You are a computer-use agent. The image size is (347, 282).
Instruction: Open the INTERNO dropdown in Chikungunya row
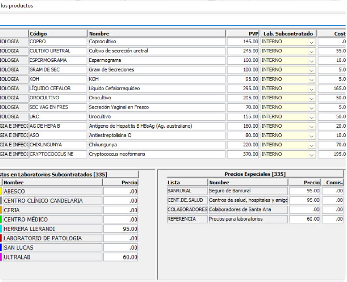click(x=311, y=145)
